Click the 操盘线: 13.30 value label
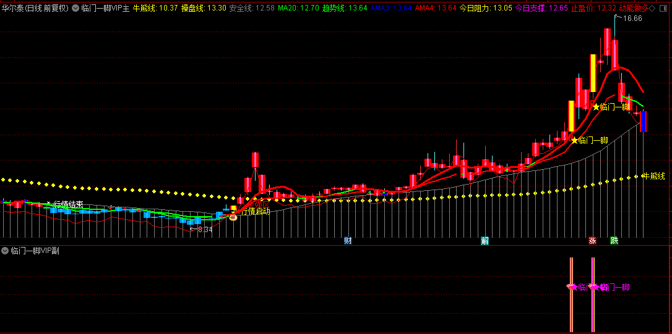 point(204,8)
